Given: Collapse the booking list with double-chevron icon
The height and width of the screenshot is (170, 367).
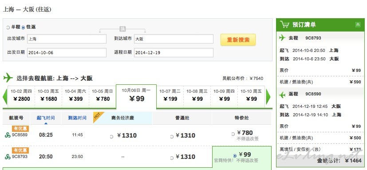Looking at the screenshot, I should point(358,24).
